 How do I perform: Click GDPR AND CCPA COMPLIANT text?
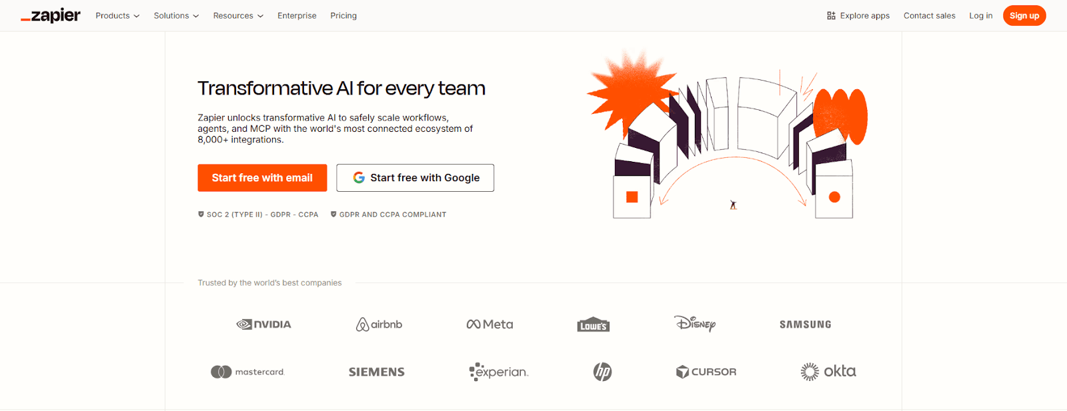pos(393,214)
